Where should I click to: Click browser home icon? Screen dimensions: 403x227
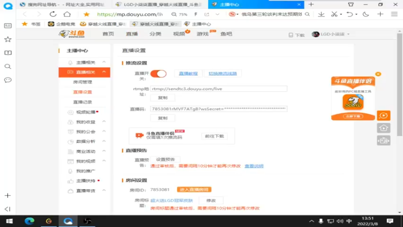[x=67, y=14]
